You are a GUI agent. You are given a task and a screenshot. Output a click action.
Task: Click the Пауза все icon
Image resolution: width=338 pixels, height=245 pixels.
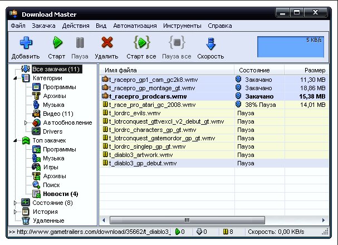tap(177, 42)
